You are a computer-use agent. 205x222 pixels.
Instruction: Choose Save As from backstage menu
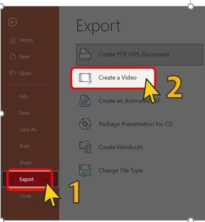pyautogui.click(x=28, y=130)
